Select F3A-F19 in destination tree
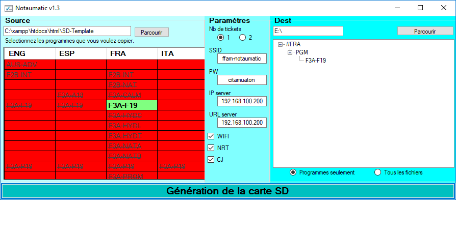Image resolution: width=456 pixels, height=234 pixels. [x=316, y=61]
